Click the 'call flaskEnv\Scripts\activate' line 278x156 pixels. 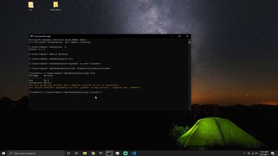(69, 68)
